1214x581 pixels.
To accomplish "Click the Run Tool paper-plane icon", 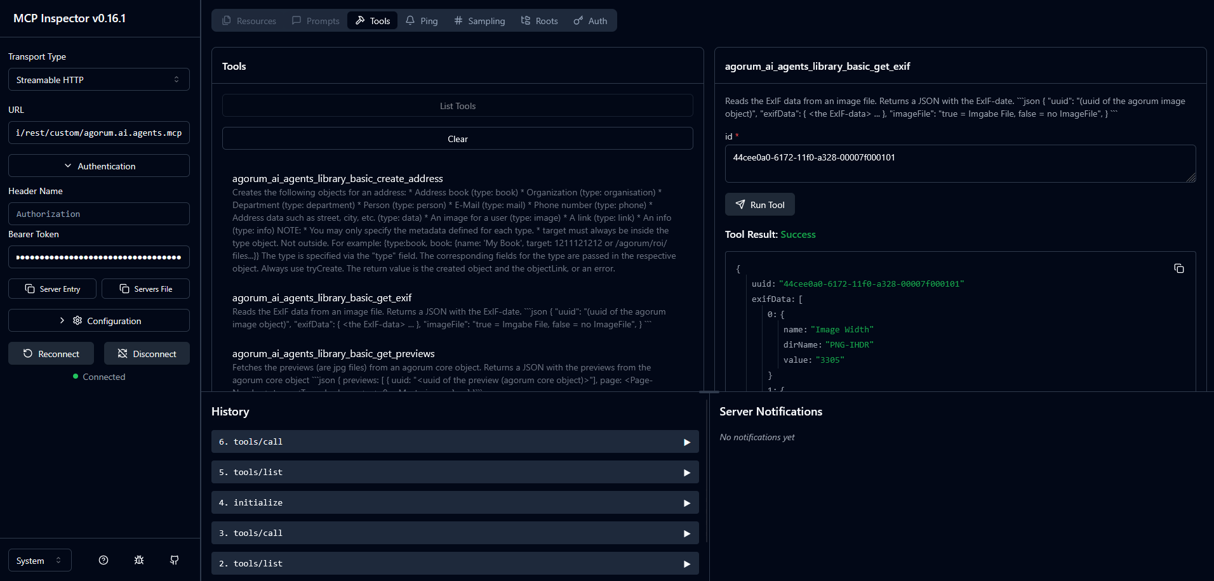I will tap(740, 204).
